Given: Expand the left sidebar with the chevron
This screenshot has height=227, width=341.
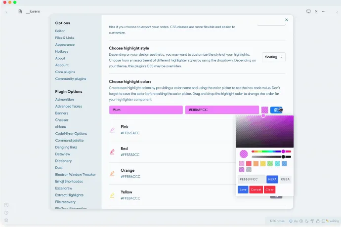Looking at the screenshot, I should (6, 12).
